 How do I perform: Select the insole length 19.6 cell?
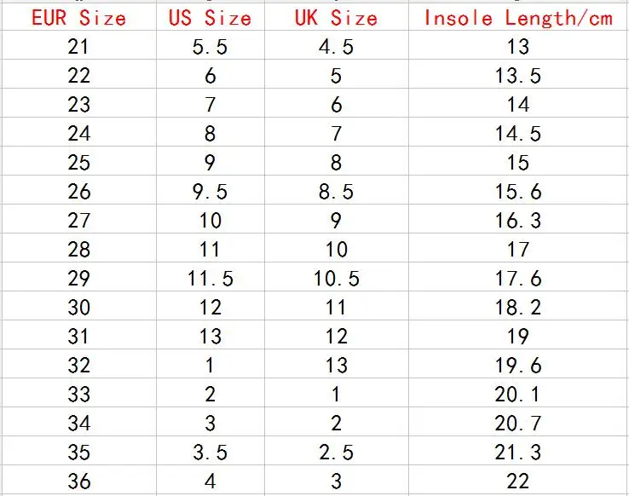click(x=518, y=364)
